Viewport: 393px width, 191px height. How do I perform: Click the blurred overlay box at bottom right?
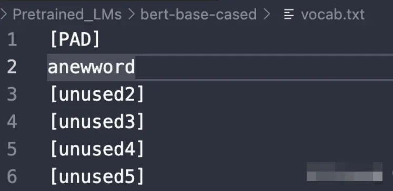(345, 172)
